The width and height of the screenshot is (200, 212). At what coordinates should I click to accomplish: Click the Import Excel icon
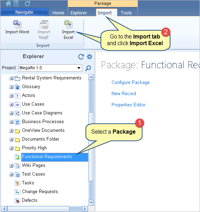[69, 24]
